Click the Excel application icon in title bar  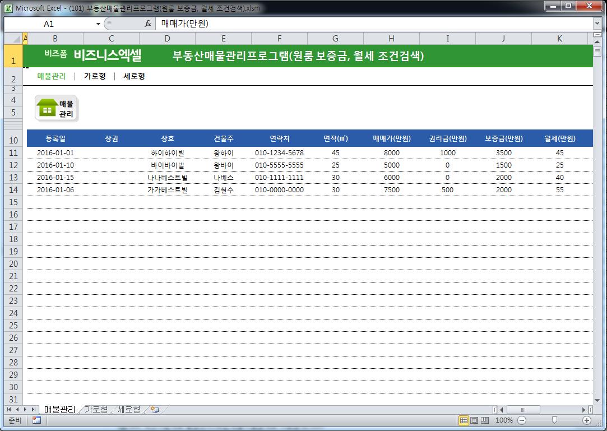coord(8,8)
